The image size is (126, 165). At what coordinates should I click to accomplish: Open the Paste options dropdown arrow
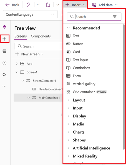(58, 5)
